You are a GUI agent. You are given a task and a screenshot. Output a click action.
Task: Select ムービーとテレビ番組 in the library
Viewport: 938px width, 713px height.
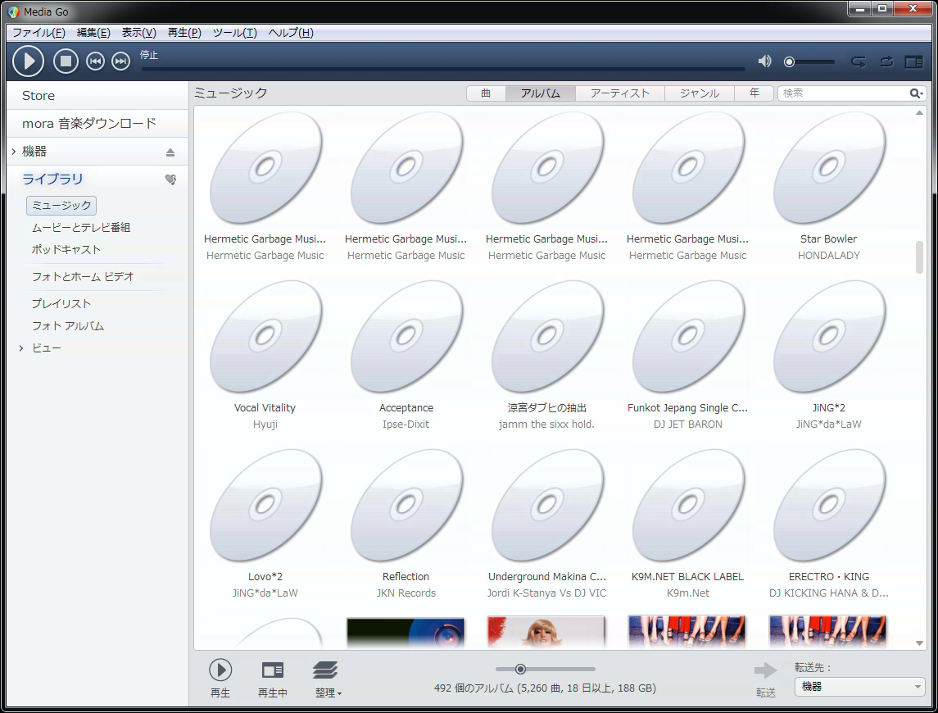(x=81, y=228)
